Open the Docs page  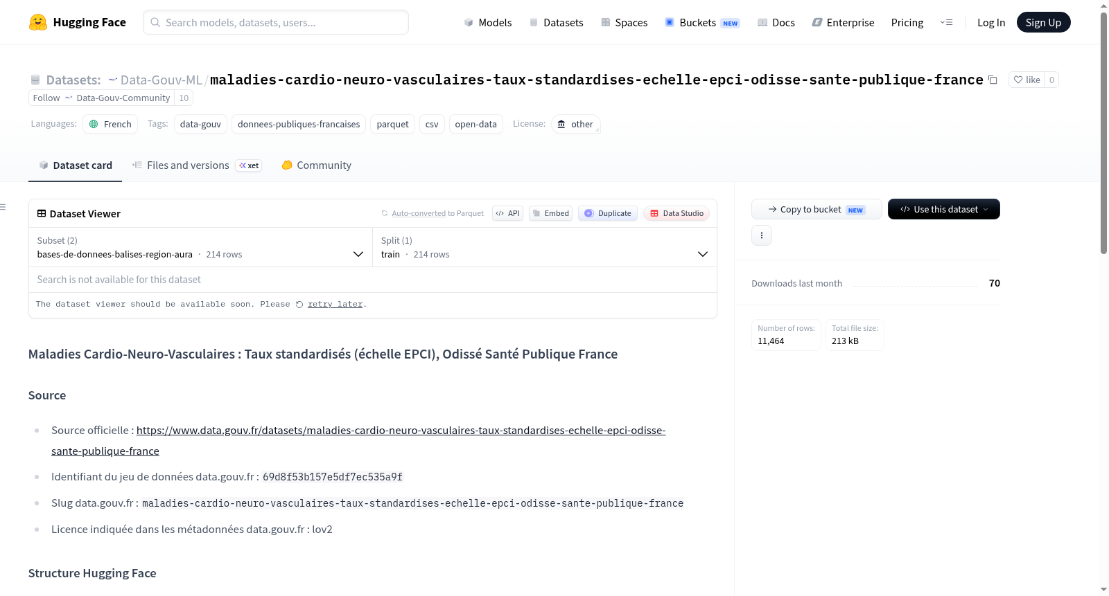[x=776, y=22]
